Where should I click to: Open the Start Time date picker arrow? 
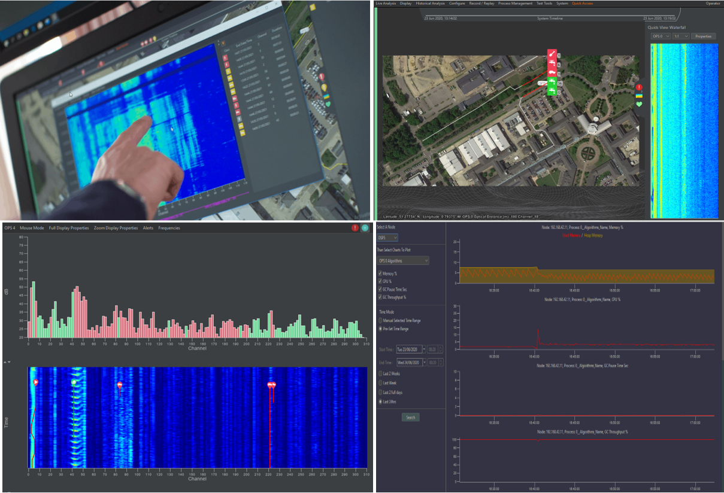coord(425,349)
